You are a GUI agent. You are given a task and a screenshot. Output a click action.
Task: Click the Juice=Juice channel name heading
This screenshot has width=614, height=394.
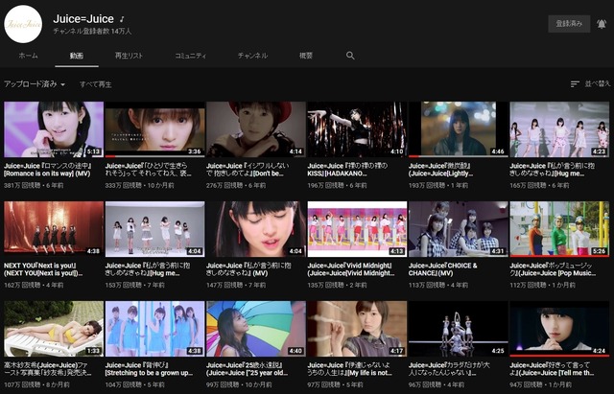point(83,19)
